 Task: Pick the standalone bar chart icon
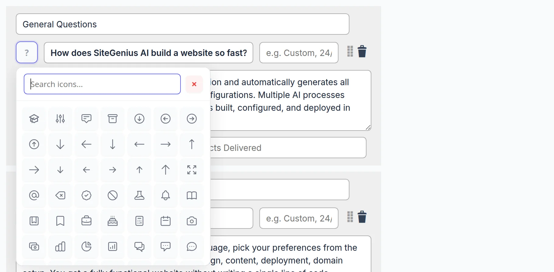[60, 246]
